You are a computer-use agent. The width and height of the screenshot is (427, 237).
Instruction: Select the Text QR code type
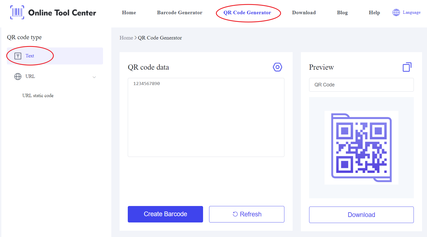click(55, 56)
